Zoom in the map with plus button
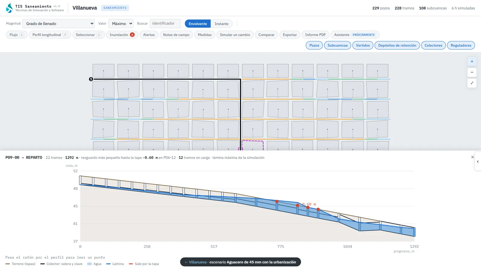Image resolution: width=481 pixels, height=270 pixels. tap(472, 61)
